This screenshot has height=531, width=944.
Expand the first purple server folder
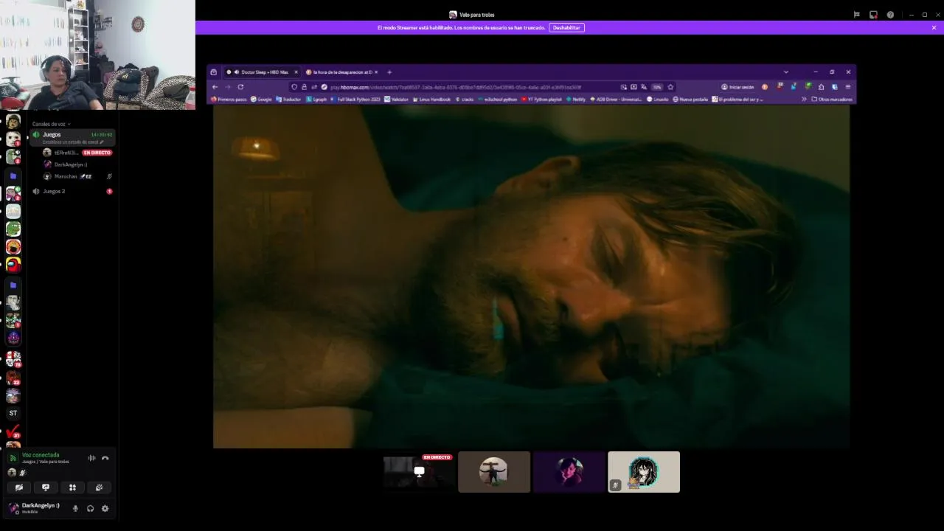(13, 176)
